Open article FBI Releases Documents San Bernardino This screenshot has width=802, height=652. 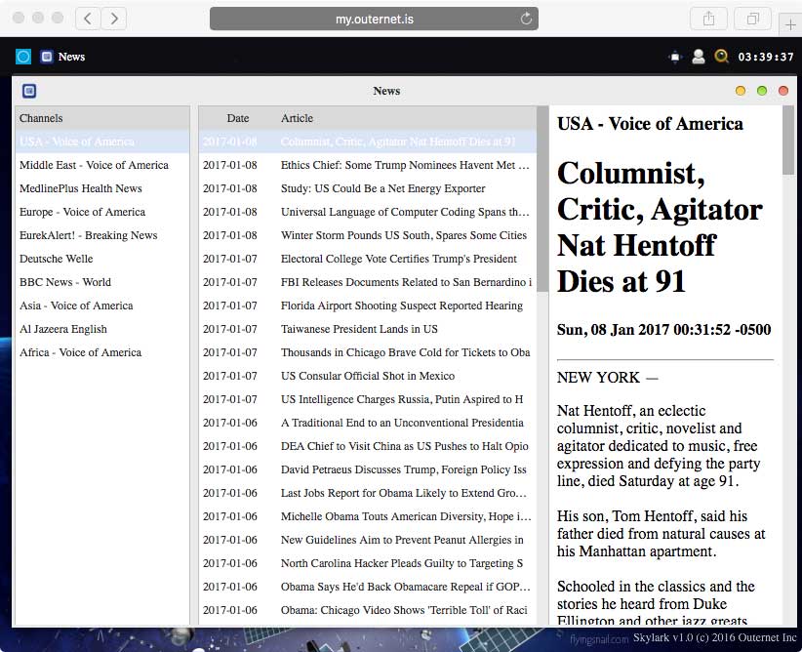367,282
